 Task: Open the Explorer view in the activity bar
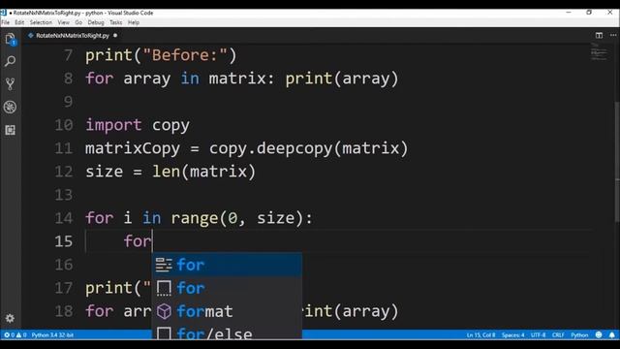(x=11, y=39)
